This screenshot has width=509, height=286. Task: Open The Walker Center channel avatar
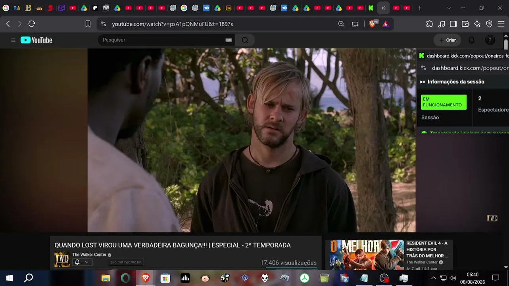[x=62, y=259]
